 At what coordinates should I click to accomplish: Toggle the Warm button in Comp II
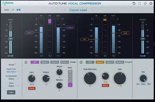pos(106,85)
